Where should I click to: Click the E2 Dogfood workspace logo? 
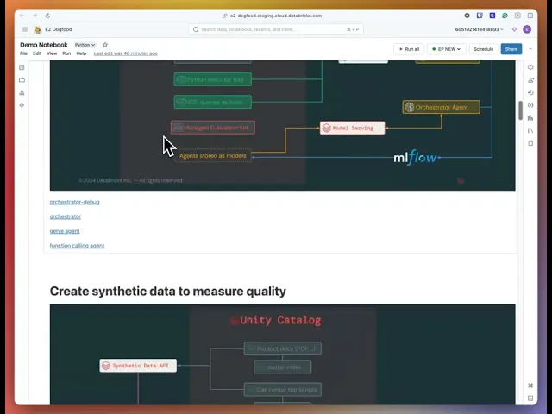click(x=38, y=29)
